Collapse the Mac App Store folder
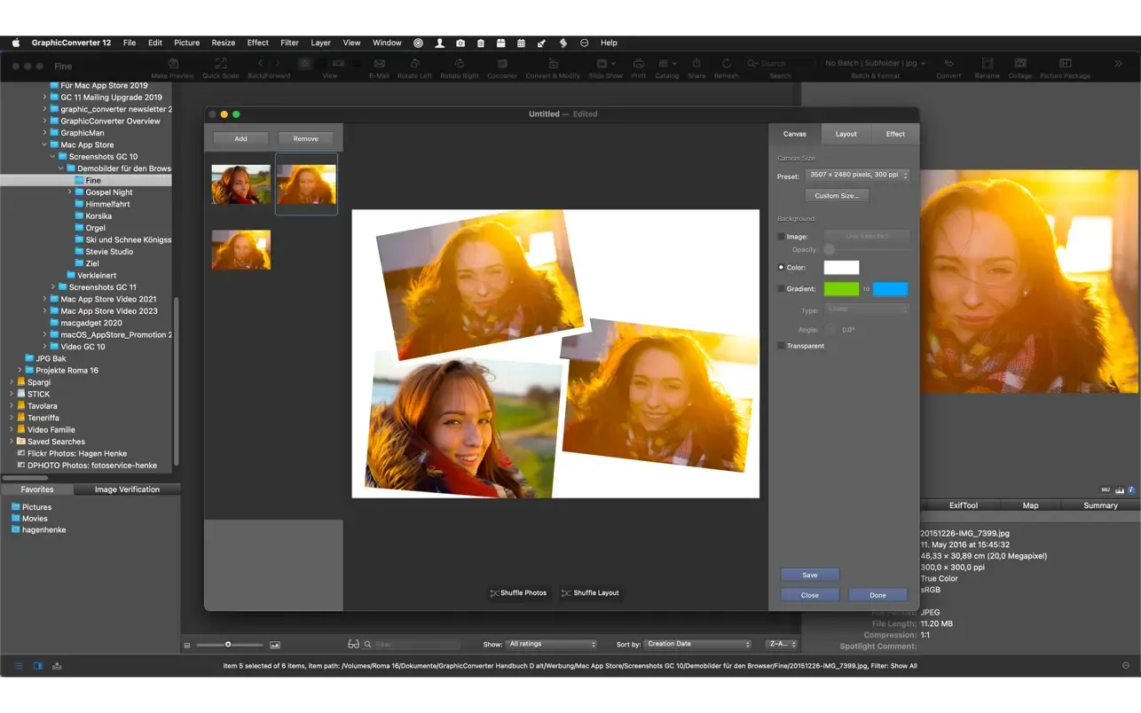Viewport: 1141px width, 713px height. click(x=44, y=145)
